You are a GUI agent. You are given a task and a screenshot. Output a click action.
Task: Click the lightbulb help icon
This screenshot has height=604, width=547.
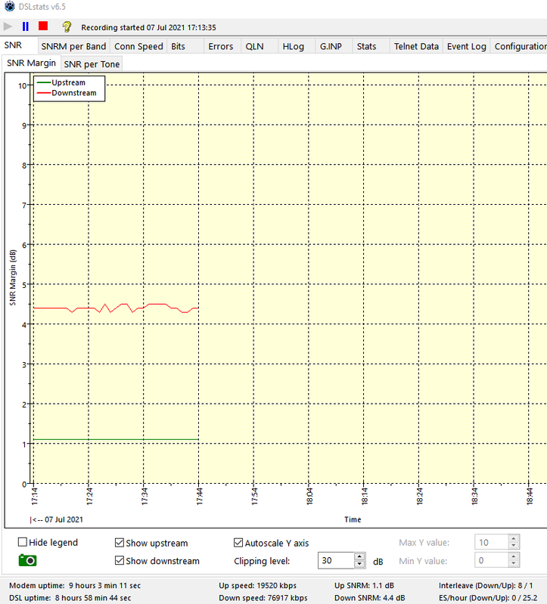point(67,26)
